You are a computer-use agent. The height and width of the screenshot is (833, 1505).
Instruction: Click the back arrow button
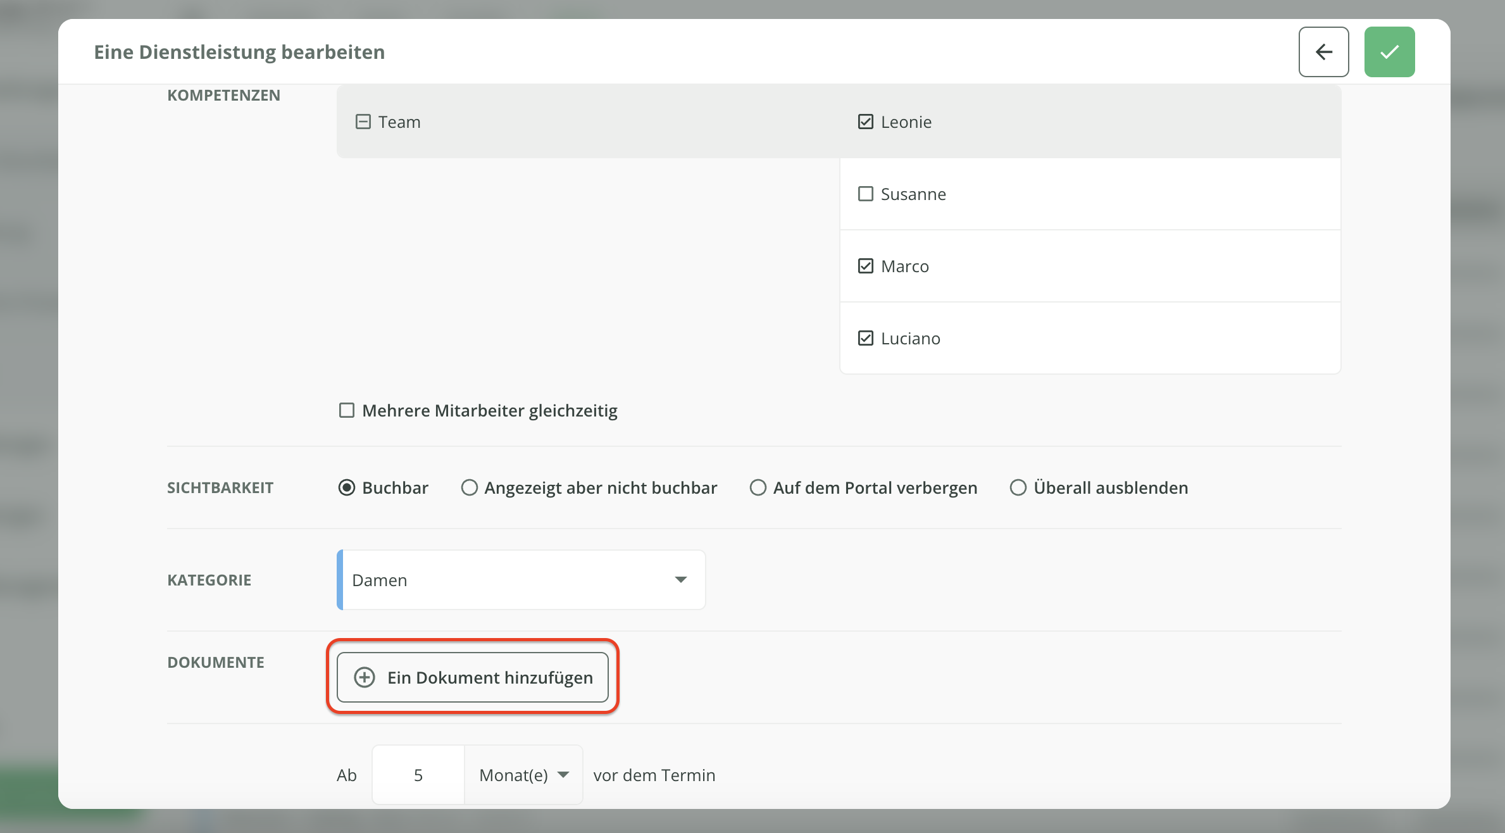coord(1323,52)
